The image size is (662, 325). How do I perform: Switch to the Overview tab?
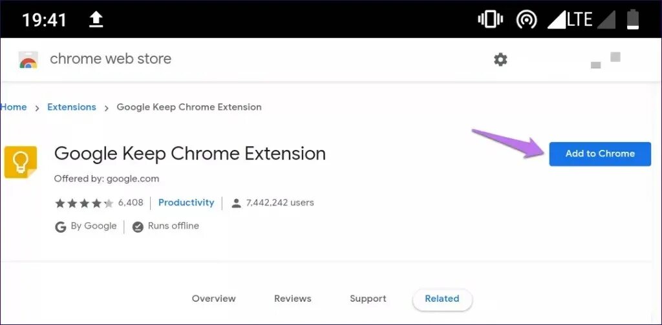point(213,299)
